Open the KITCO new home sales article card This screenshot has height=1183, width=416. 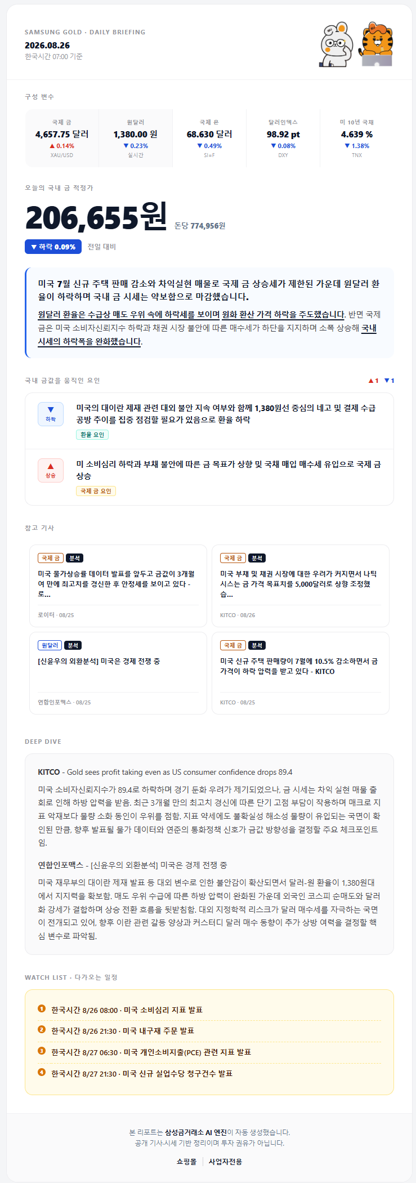pos(301,673)
